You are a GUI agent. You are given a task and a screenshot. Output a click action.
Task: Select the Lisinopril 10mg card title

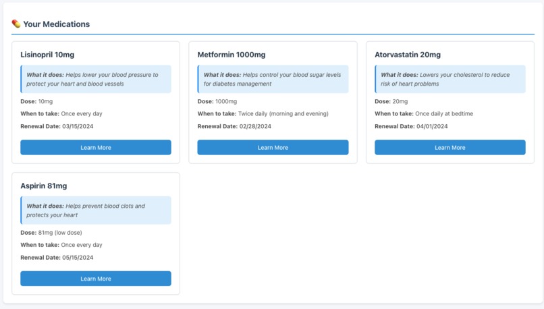pyautogui.click(x=47, y=55)
